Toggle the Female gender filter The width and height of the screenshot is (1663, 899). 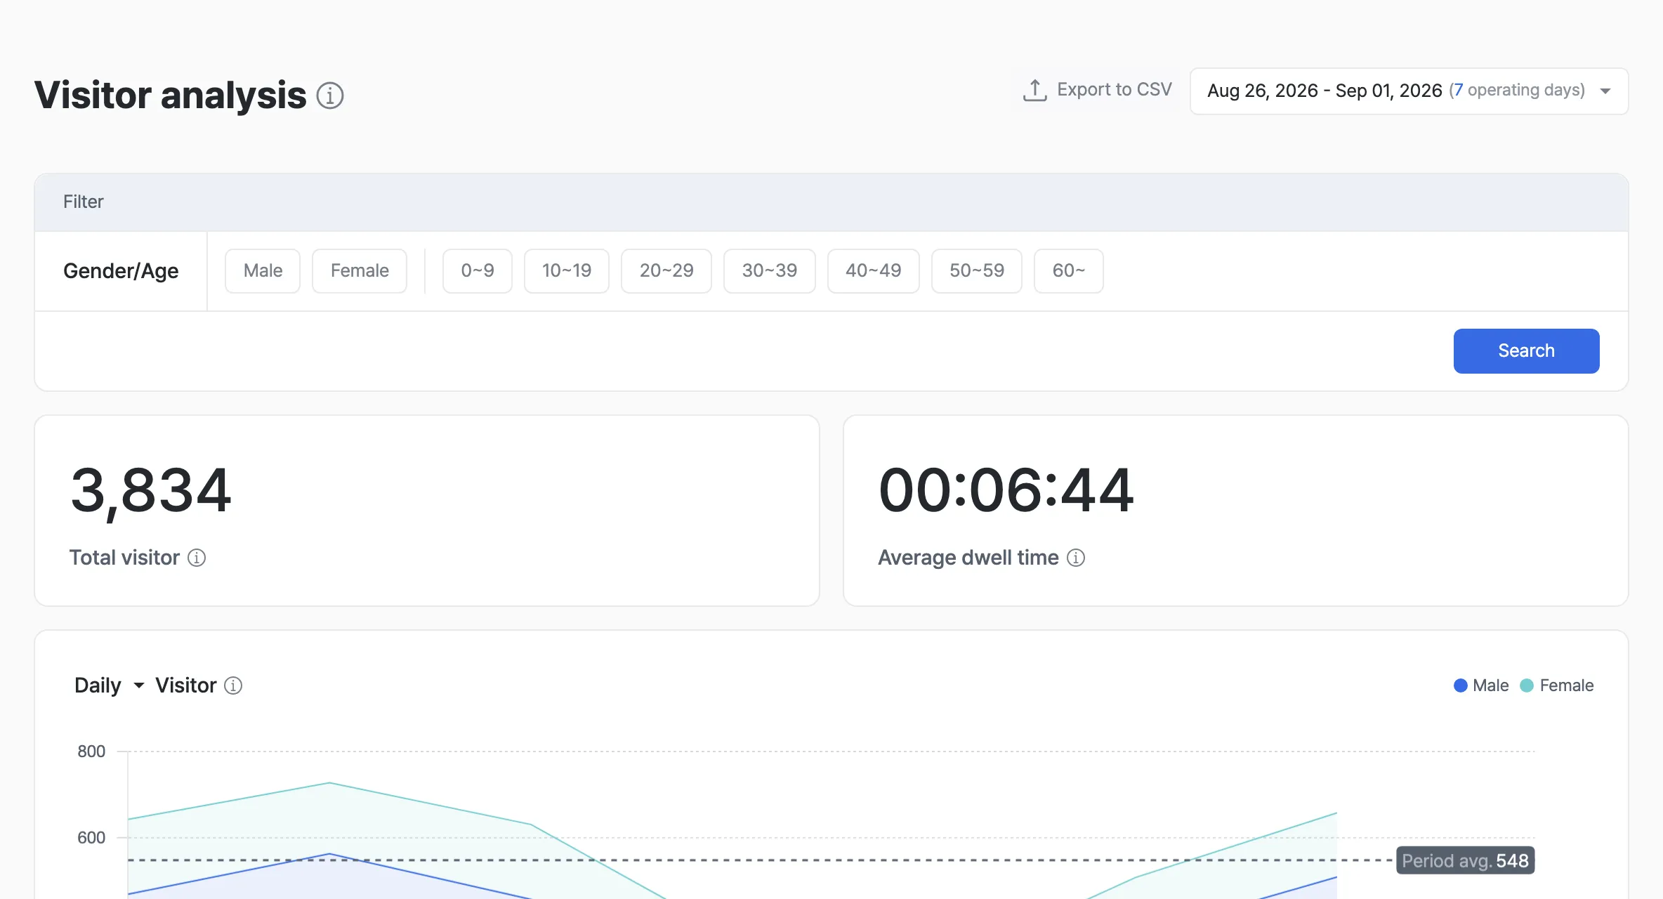[360, 271]
